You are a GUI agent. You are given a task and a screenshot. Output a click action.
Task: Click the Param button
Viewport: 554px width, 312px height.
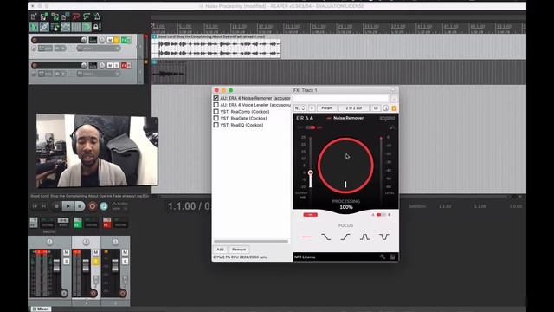click(327, 107)
